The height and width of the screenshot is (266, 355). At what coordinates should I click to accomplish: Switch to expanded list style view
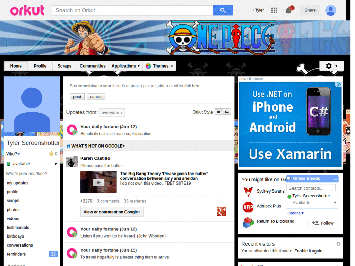[227, 112]
